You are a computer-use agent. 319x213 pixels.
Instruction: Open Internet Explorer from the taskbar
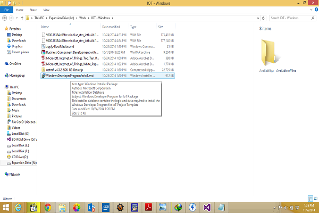(19, 208)
